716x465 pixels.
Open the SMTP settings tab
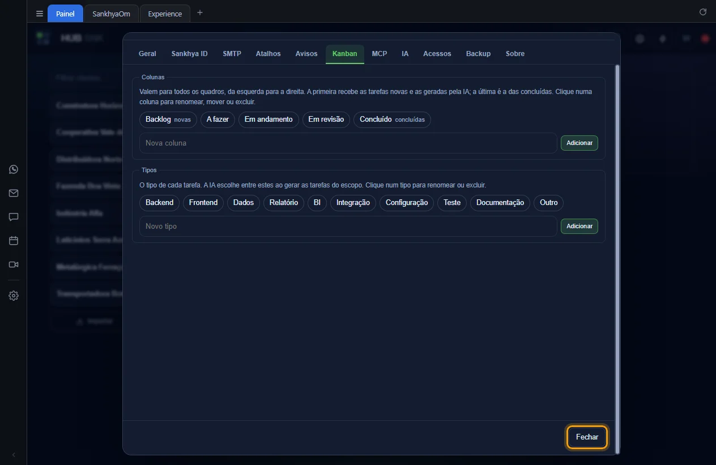point(232,54)
